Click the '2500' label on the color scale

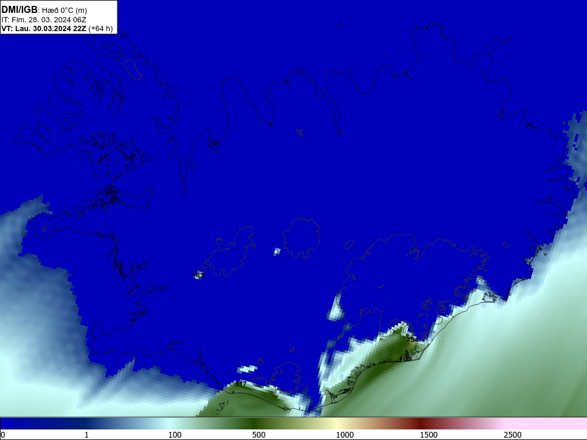pyautogui.click(x=512, y=435)
